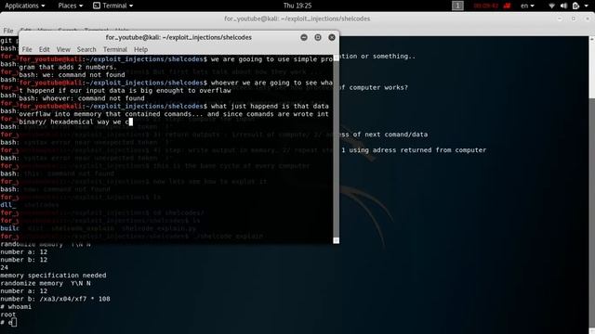Click text "bash: we: command not found"
This screenshot has width=595, height=334.
[x=72, y=75]
